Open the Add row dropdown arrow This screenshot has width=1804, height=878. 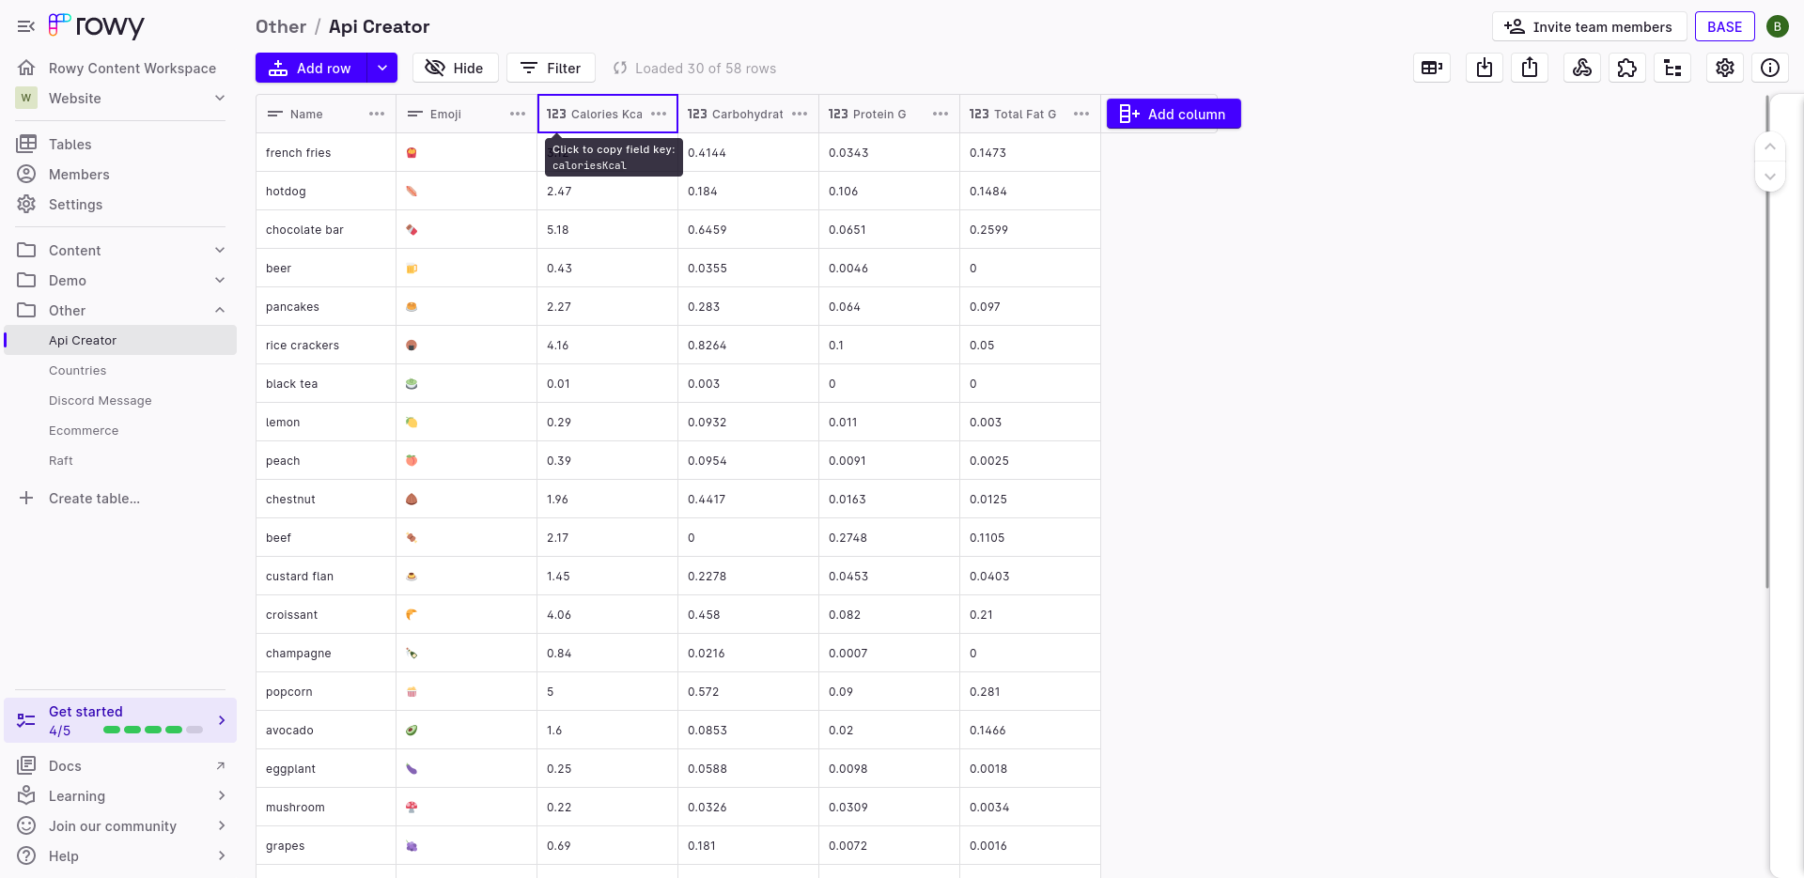[382, 68]
